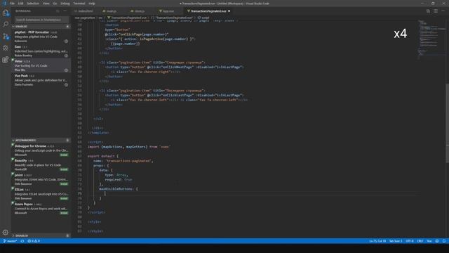Switch to the main.js tab
This screenshot has height=253, width=449.
coord(111,11)
